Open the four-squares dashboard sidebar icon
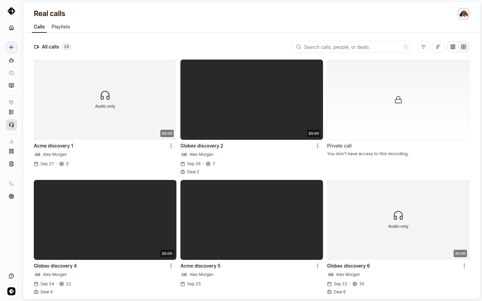The image size is (482, 301). pos(11,151)
